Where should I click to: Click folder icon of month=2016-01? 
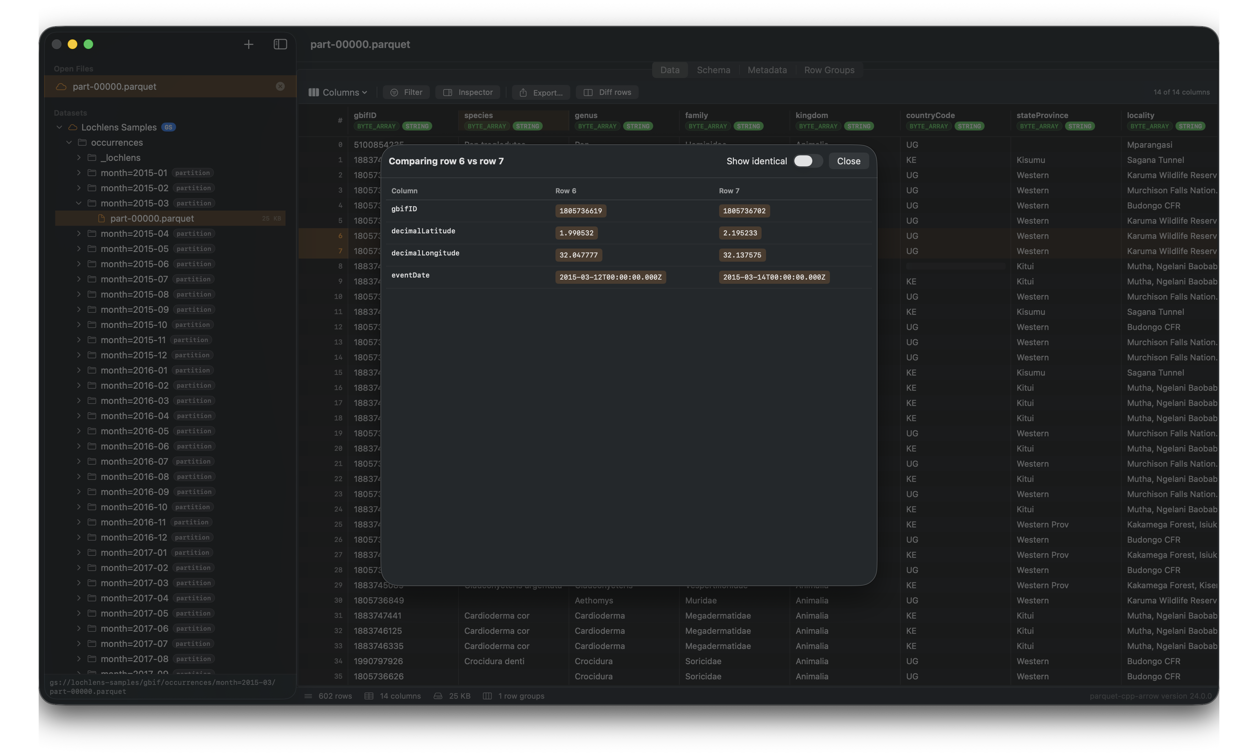pos(92,370)
